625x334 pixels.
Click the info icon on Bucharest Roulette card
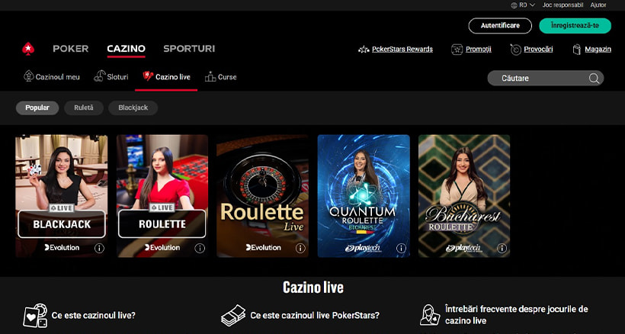[x=502, y=249]
